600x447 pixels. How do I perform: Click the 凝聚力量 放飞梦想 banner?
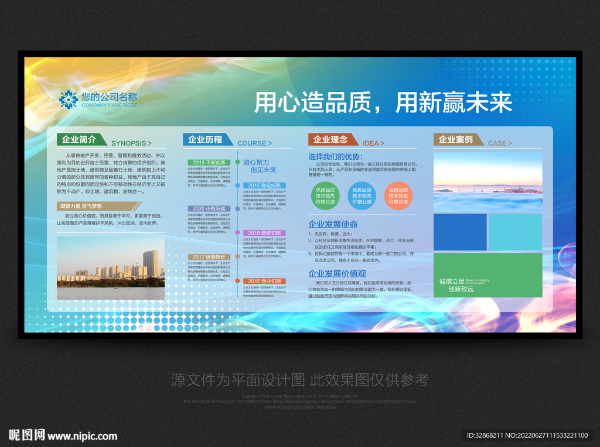click(x=100, y=207)
